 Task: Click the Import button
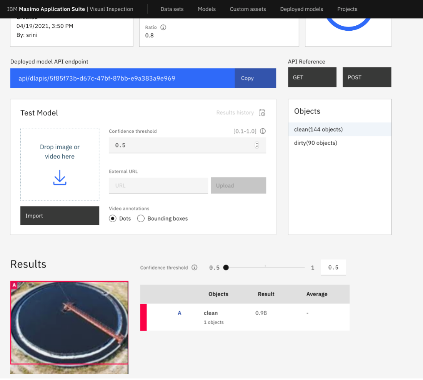pyautogui.click(x=60, y=216)
